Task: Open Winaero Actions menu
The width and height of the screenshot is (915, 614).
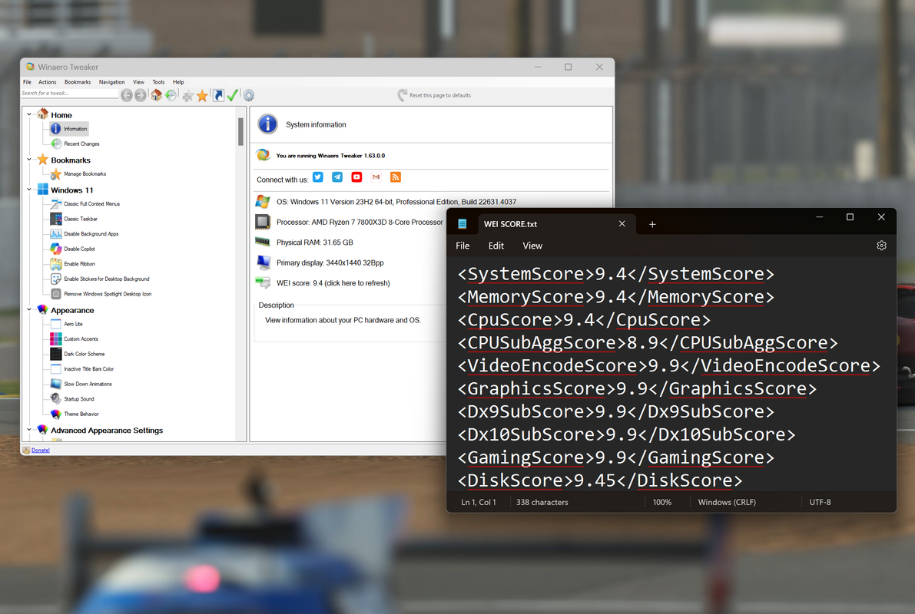Action: tap(48, 82)
